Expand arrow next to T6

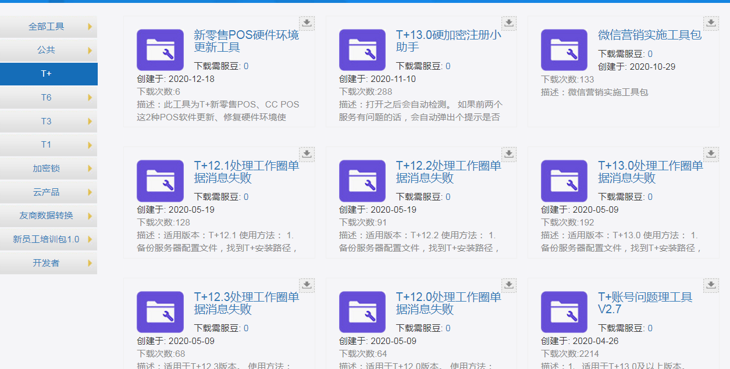[x=90, y=98]
